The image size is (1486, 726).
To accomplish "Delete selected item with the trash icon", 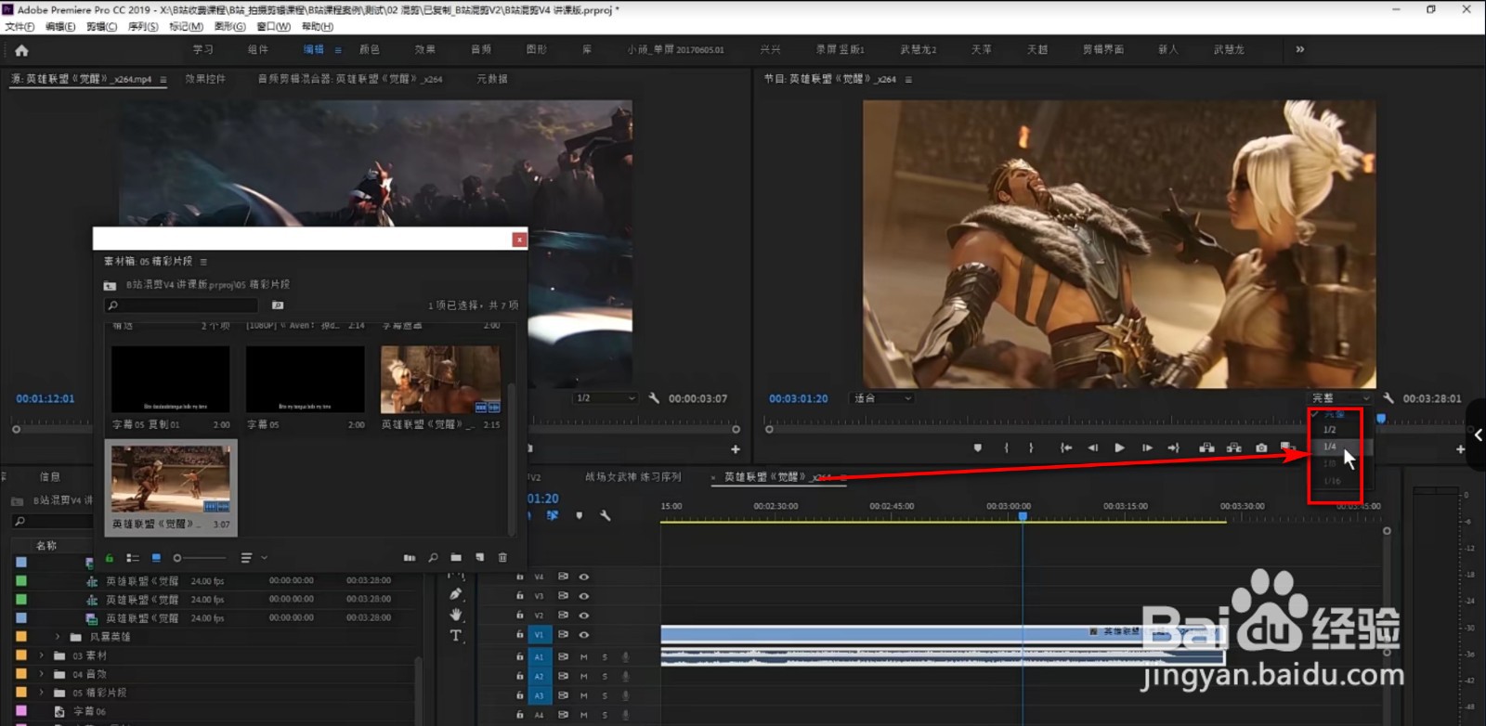I will click(502, 558).
